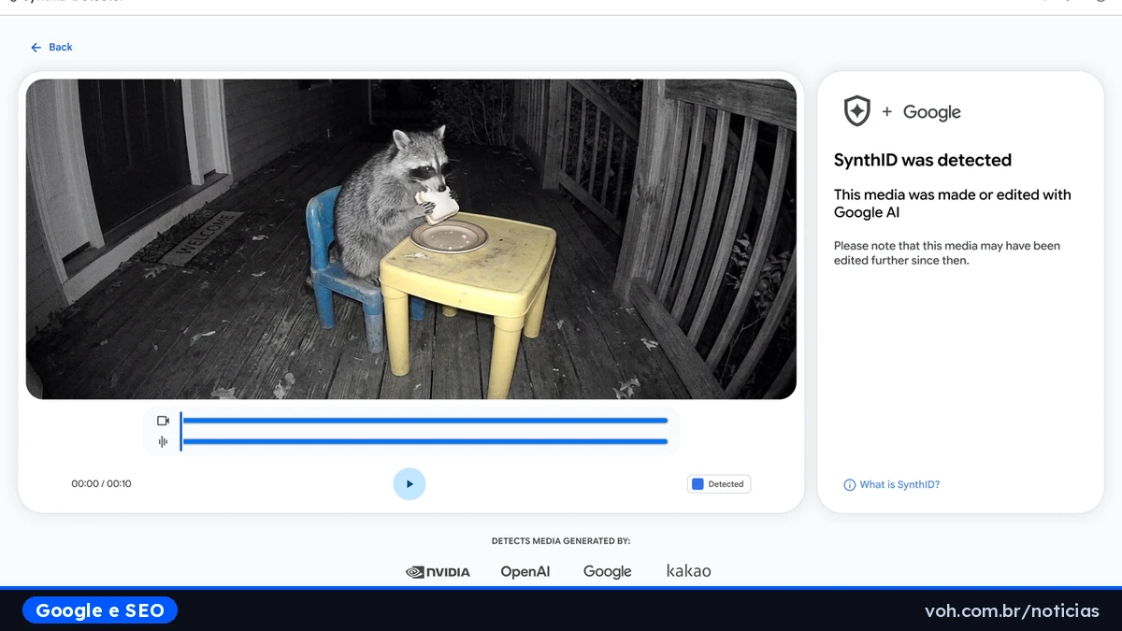Image resolution: width=1122 pixels, height=631 pixels.
Task: Click the OpenAI logo
Action: coord(525,571)
